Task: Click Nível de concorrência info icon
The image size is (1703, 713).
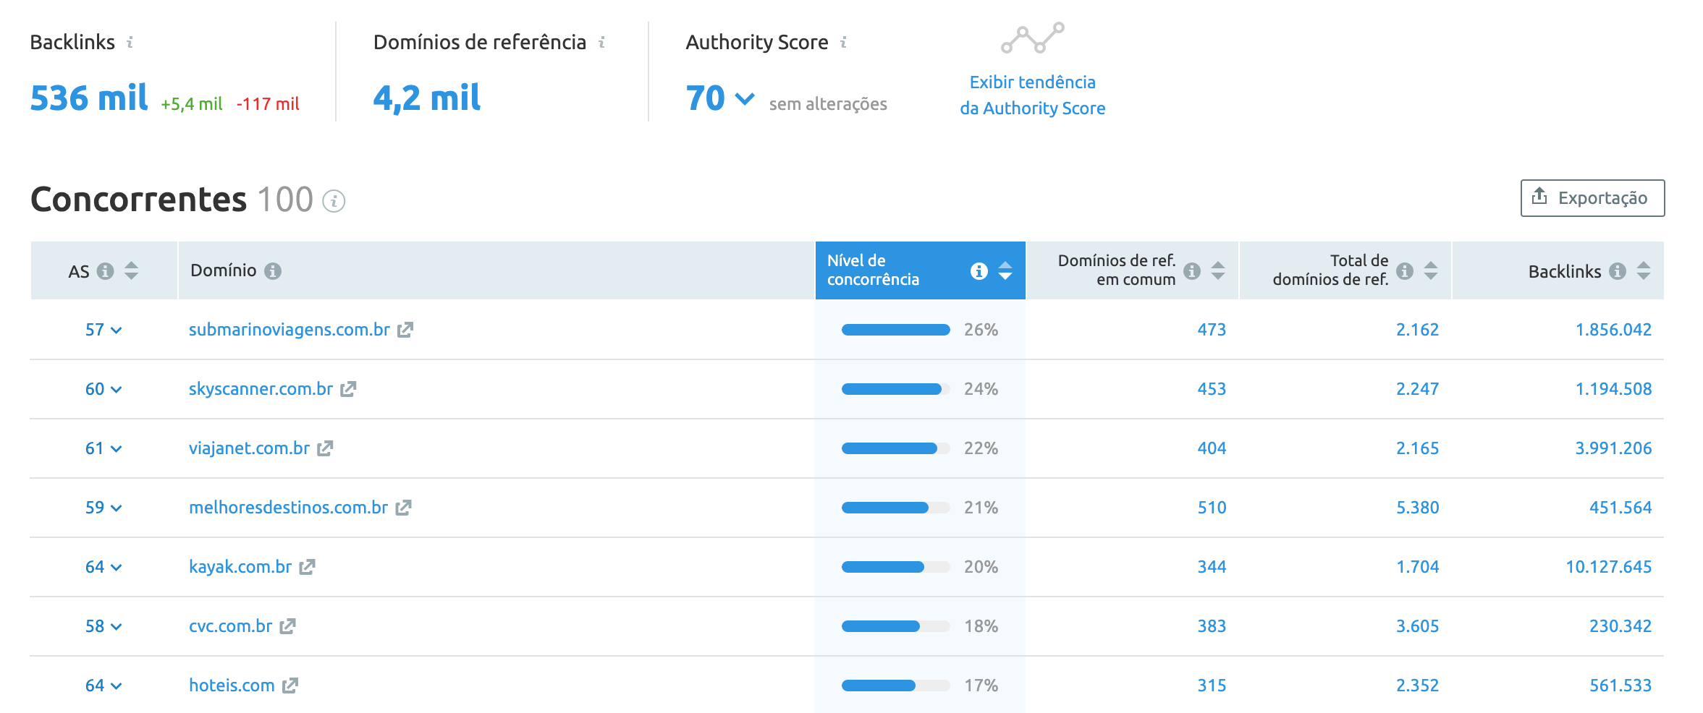Action: (979, 271)
